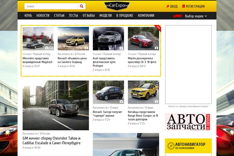The image size is (234, 156).
Task: Click the compass icon in Автонавигатор block
Action: click(171, 146)
